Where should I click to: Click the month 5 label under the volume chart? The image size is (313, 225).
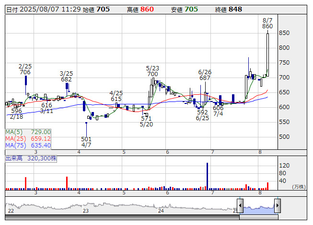(124, 193)
